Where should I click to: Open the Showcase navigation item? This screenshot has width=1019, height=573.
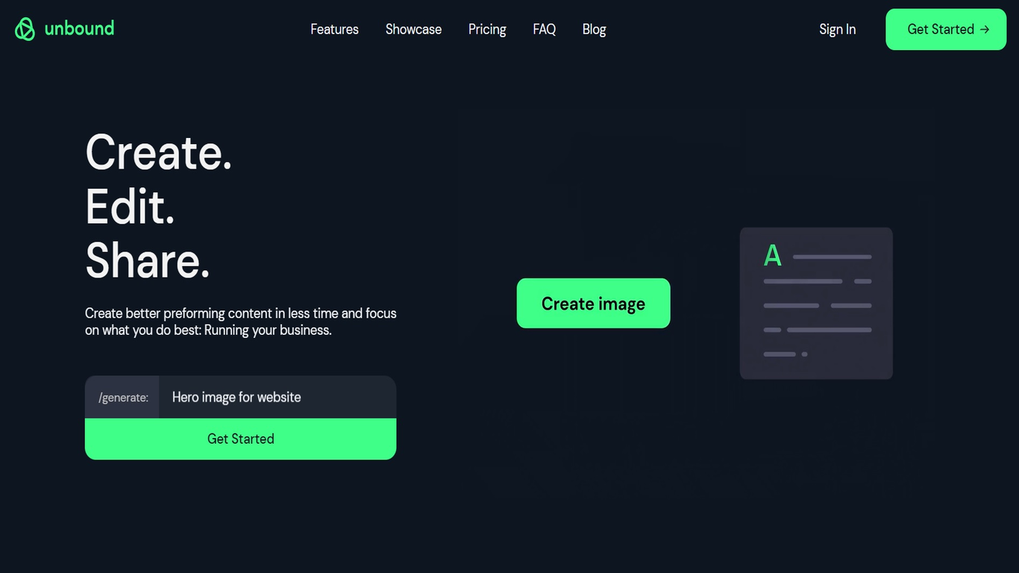413,29
